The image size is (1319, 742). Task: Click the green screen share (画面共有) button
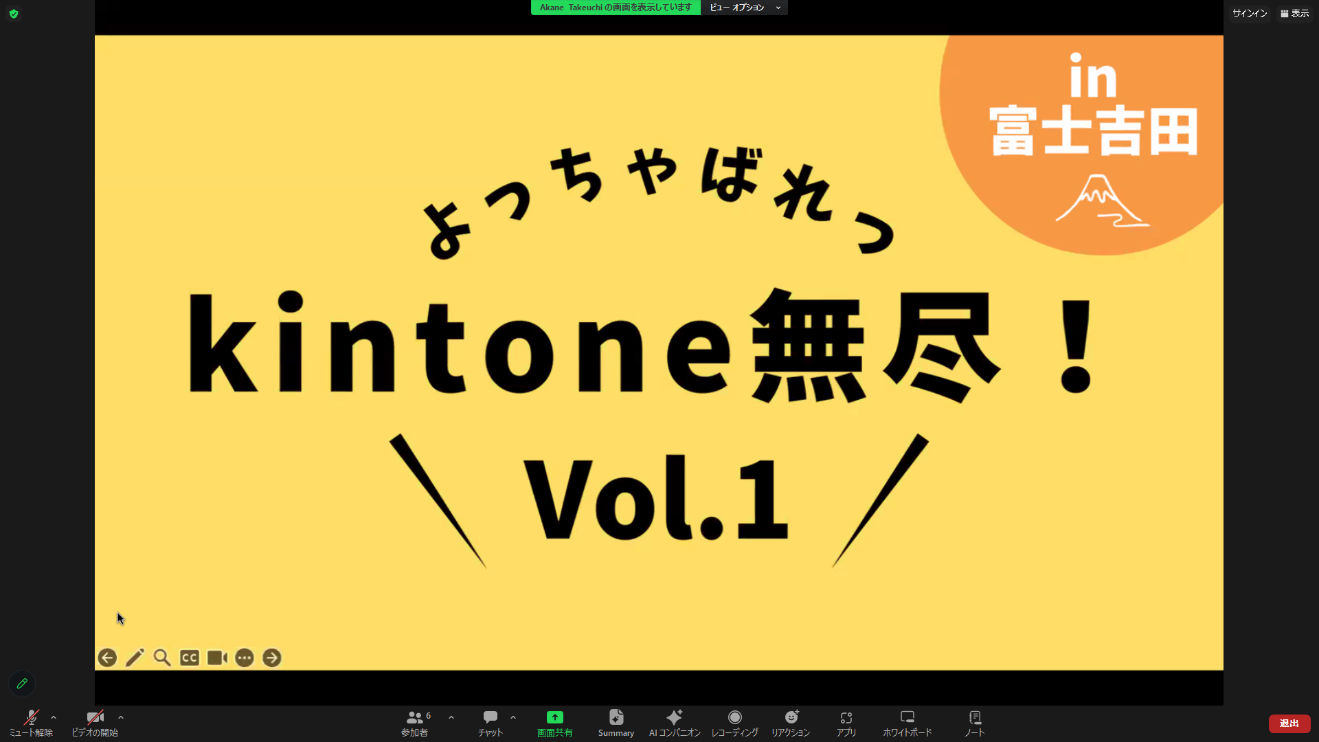click(555, 723)
